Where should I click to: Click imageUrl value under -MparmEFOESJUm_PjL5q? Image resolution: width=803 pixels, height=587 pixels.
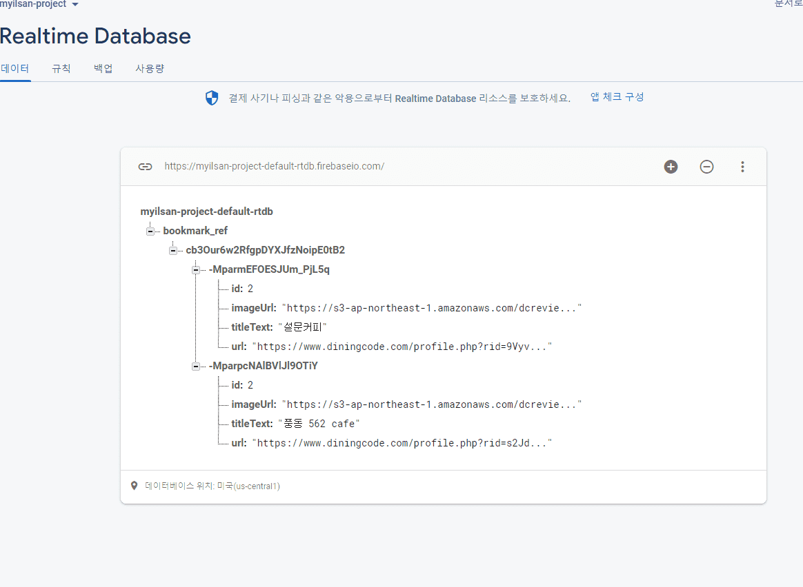tap(432, 308)
